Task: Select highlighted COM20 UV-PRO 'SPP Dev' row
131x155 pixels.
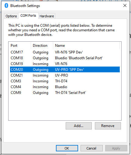Action: pos(65,70)
